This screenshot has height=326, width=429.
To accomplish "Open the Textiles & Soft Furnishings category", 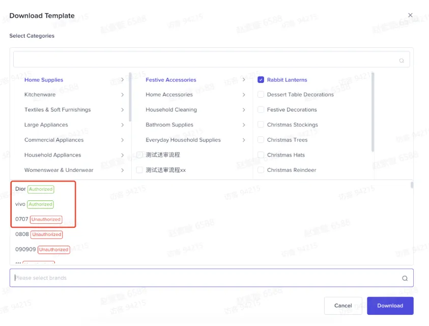I will [58, 110].
